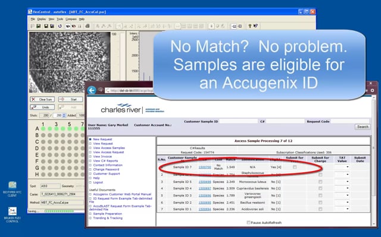This screenshot has height=237, width=381.
Task: Open the Trending & Tracking link
Action: (108, 218)
